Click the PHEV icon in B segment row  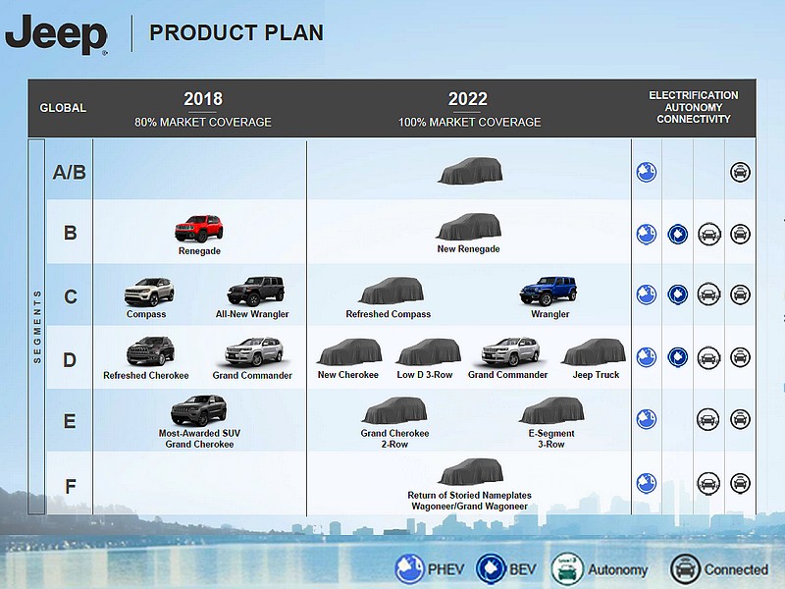click(x=647, y=234)
